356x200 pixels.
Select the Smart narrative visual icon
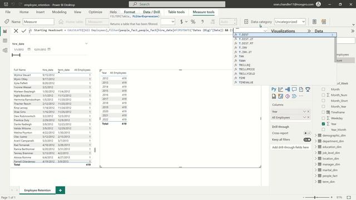click(301, 89)
